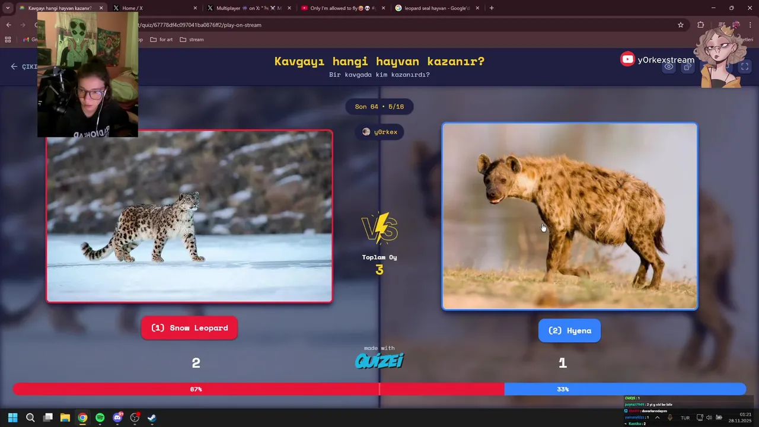Image resolution: width=759 pixels, height=427 pixels.
Task: Open the tab search dropdown arrow
Action: [8, 8]
